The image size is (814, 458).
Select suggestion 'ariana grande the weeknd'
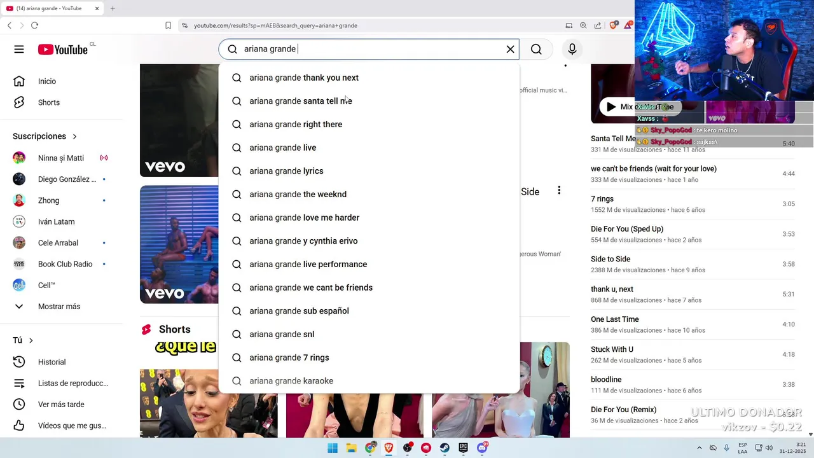click(369, 194)
